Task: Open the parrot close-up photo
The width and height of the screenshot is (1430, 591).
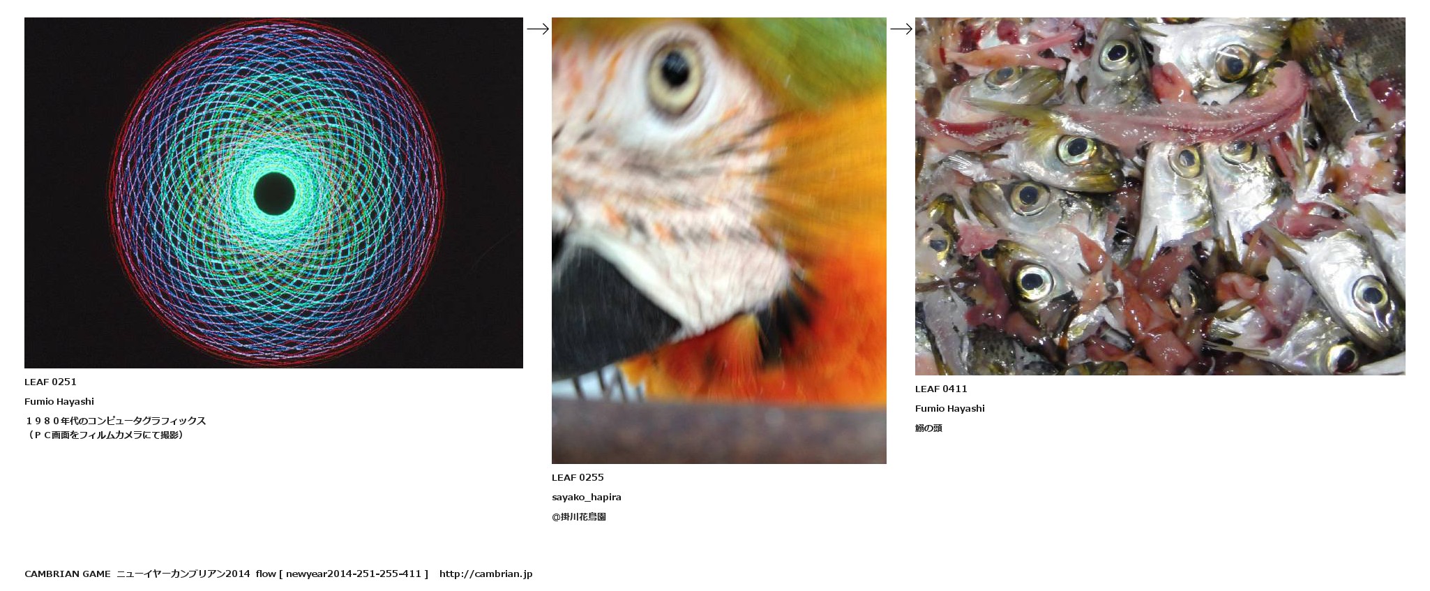Action: 719,241
